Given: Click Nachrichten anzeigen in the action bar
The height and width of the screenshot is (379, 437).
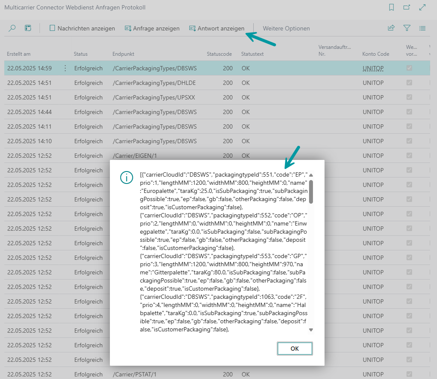Looking at the screenshot, I should 82,28.
